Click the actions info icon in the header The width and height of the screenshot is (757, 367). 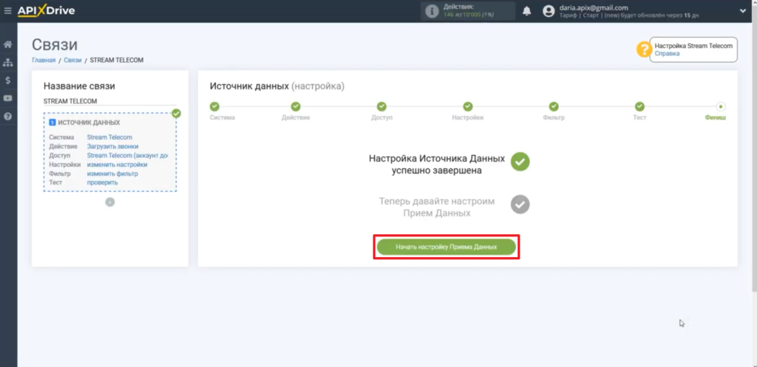[x=432, y=11]
